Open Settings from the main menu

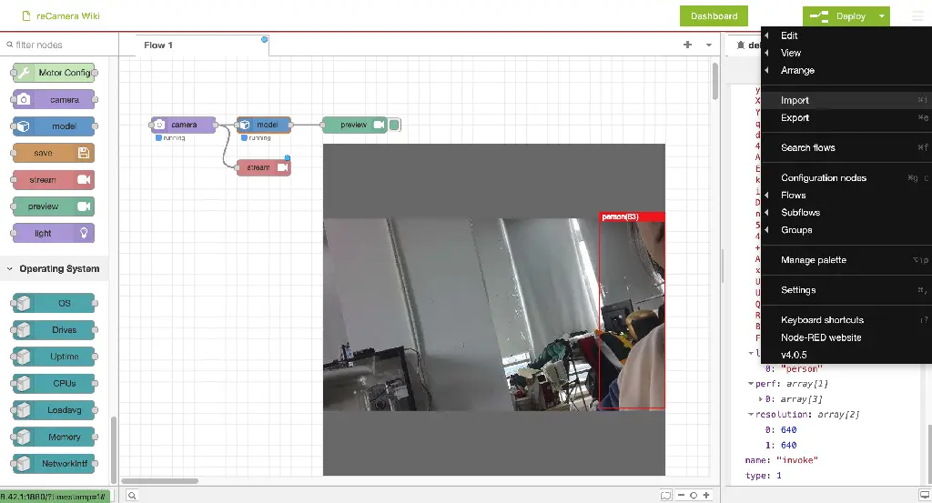(x=797, y=290)
